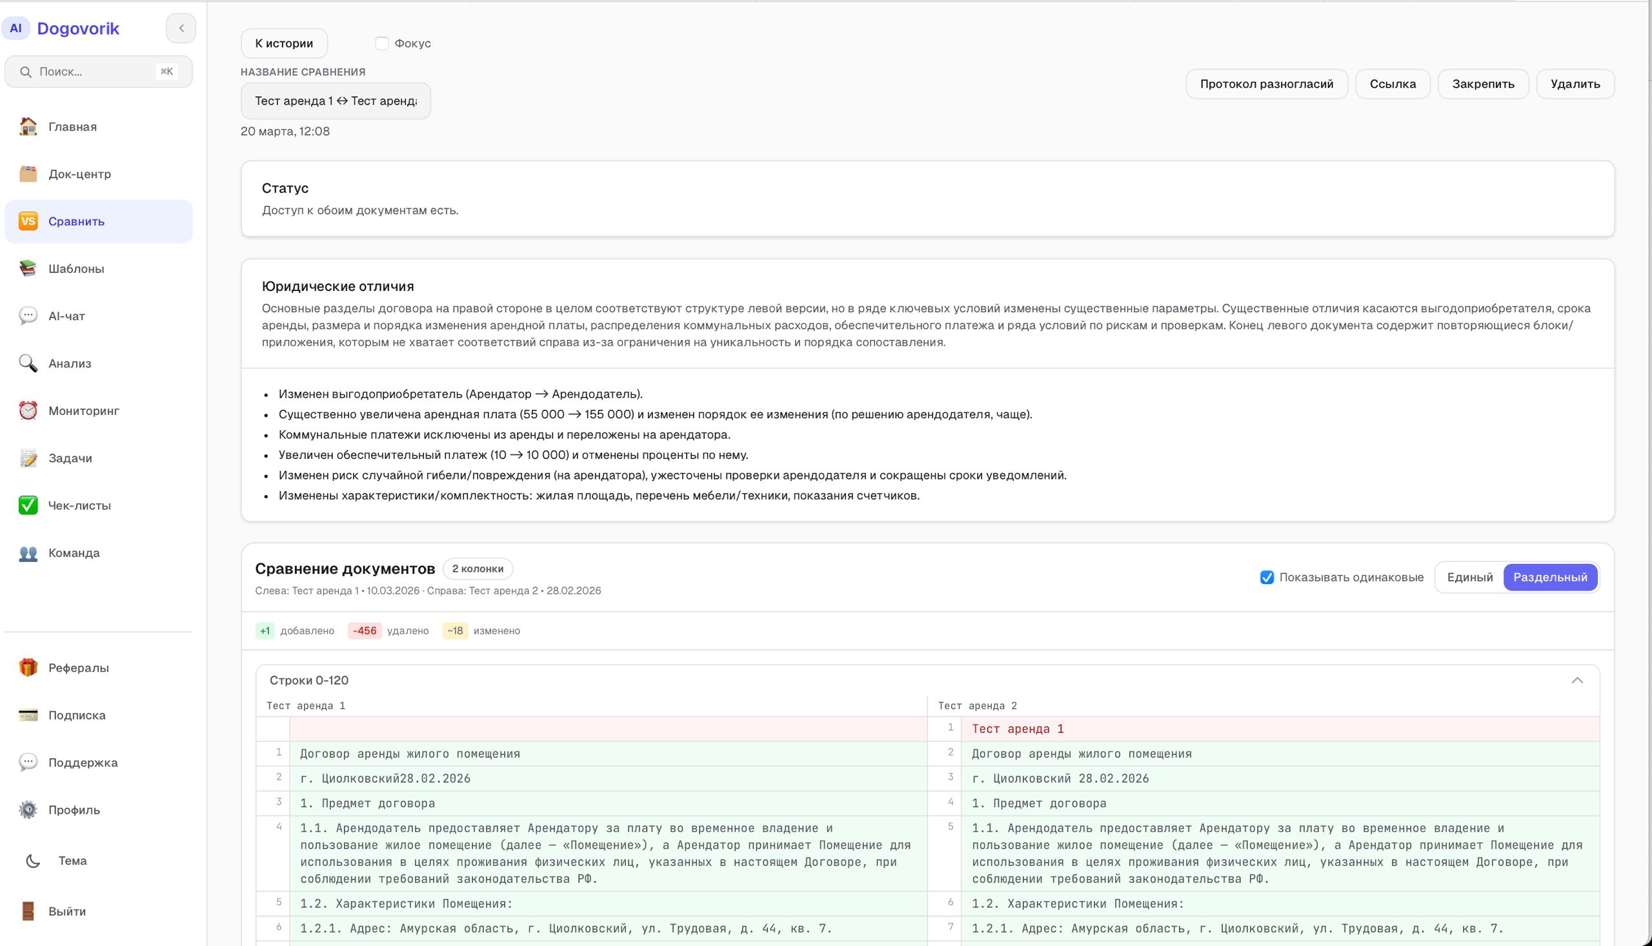Click the comparison name input field

[335, 101]
